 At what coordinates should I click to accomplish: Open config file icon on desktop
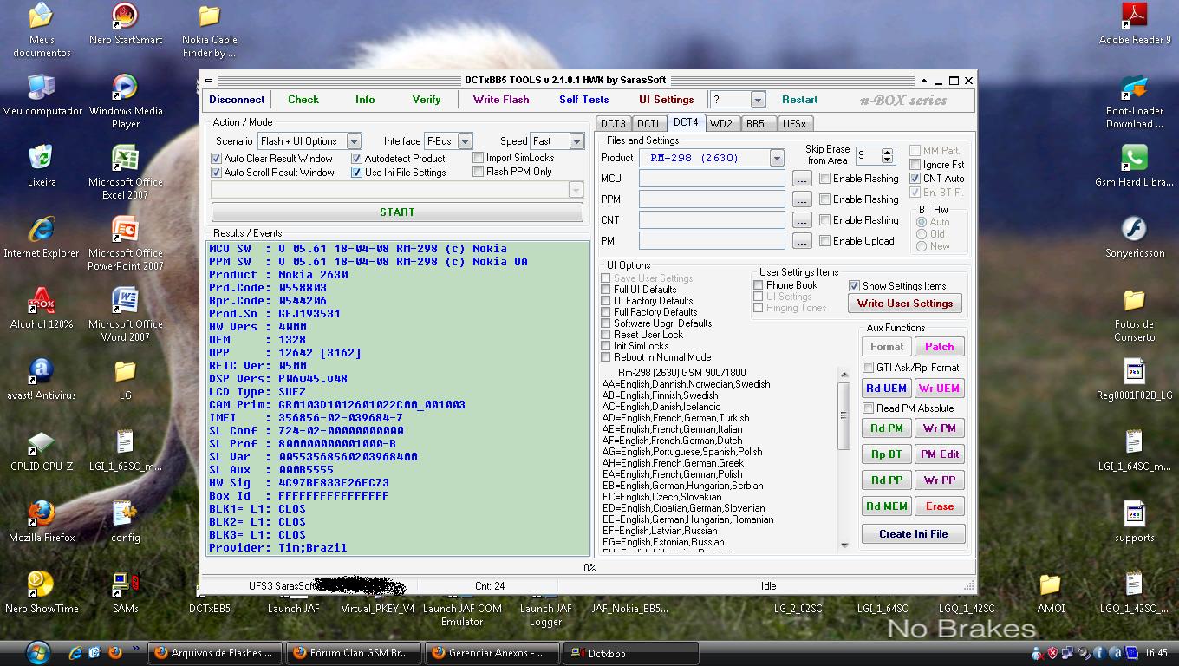[x=125, y=521]
